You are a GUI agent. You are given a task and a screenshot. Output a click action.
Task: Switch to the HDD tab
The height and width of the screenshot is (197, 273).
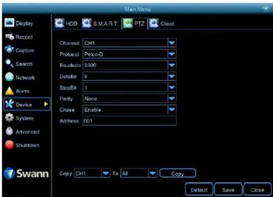point(66,23)
